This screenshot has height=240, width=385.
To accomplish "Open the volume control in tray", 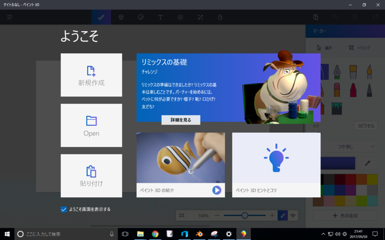I will 338,234.
